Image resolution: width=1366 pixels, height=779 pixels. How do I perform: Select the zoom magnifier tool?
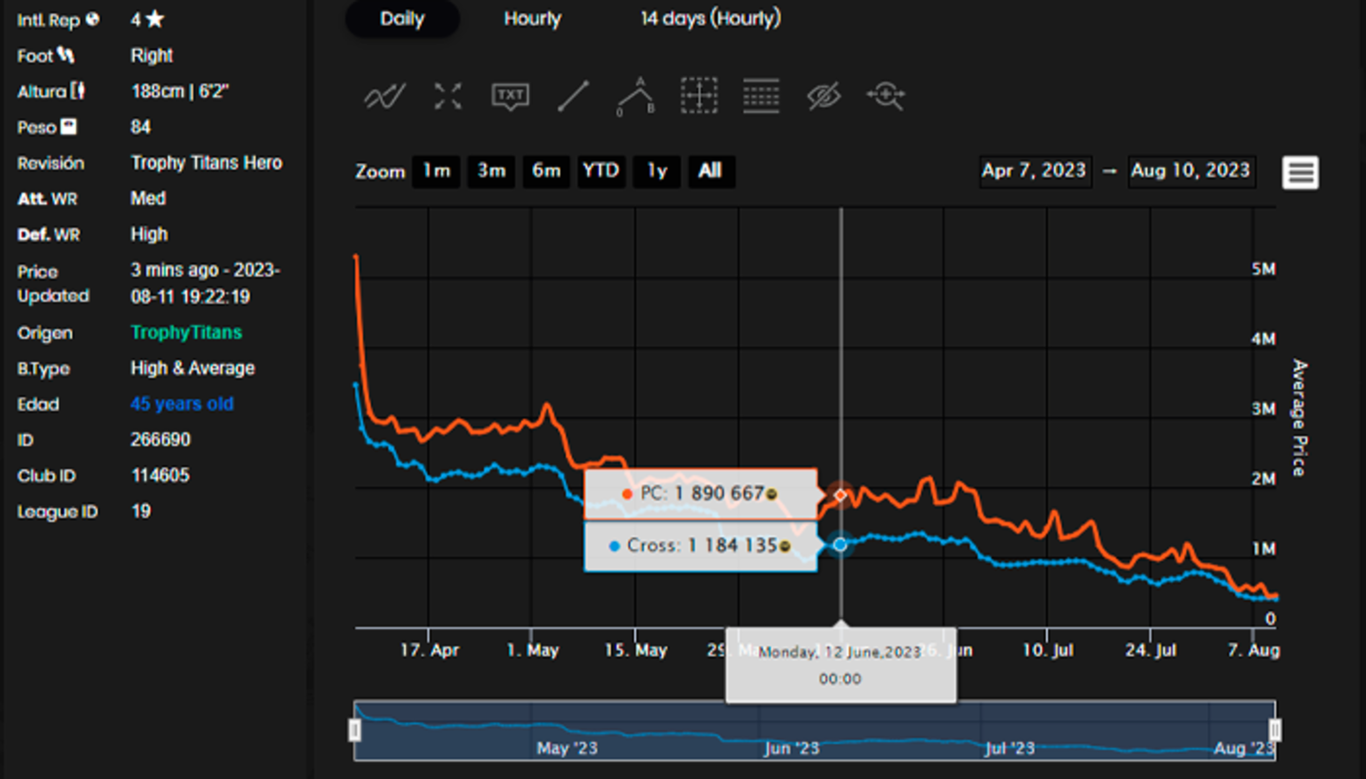tap(885, 96)
